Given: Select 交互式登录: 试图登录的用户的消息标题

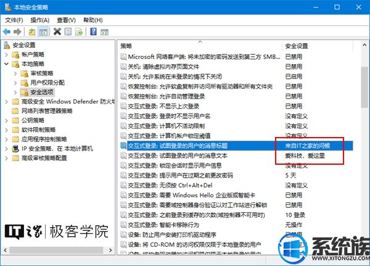Looking at the screenshot, I should pyautogui.click(x=236, y=146).
